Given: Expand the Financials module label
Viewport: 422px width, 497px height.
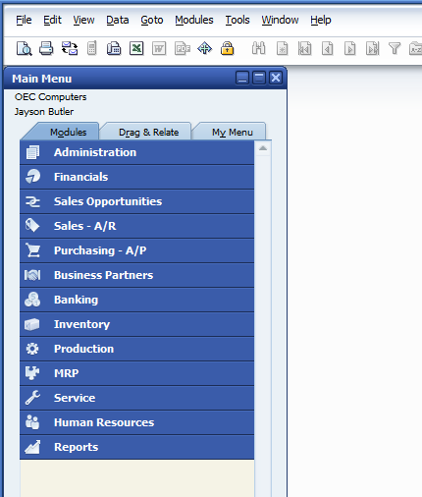Looking at the screenshot, I should pos(81,177).
